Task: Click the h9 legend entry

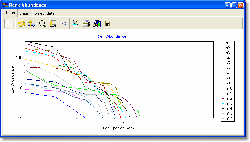Action: click(226, 83)
